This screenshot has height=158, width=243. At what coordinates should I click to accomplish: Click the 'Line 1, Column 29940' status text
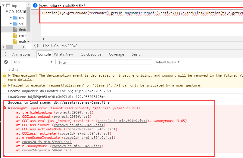coord(60,46)
